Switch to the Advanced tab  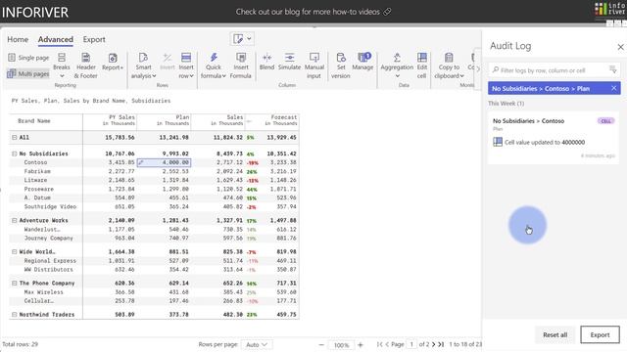pos(56,39)
